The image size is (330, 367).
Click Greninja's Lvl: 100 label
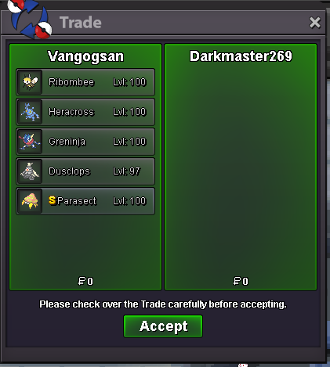pyautogui.click(x=129, y=142)
